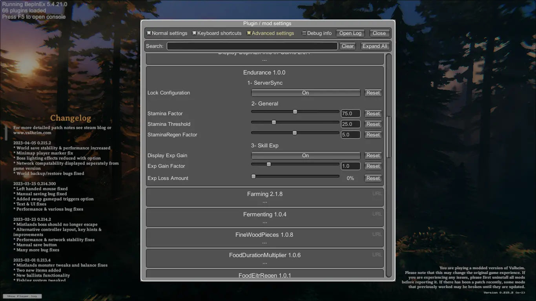Click the 3- Skill Exp section label
536x301 pixels.
click(265, 146)
